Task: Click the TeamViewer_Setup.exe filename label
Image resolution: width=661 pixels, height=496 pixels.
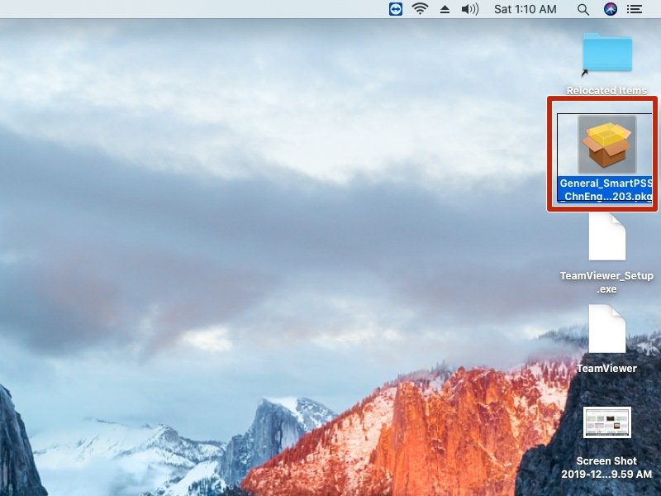Action: [x=606, y=283]
